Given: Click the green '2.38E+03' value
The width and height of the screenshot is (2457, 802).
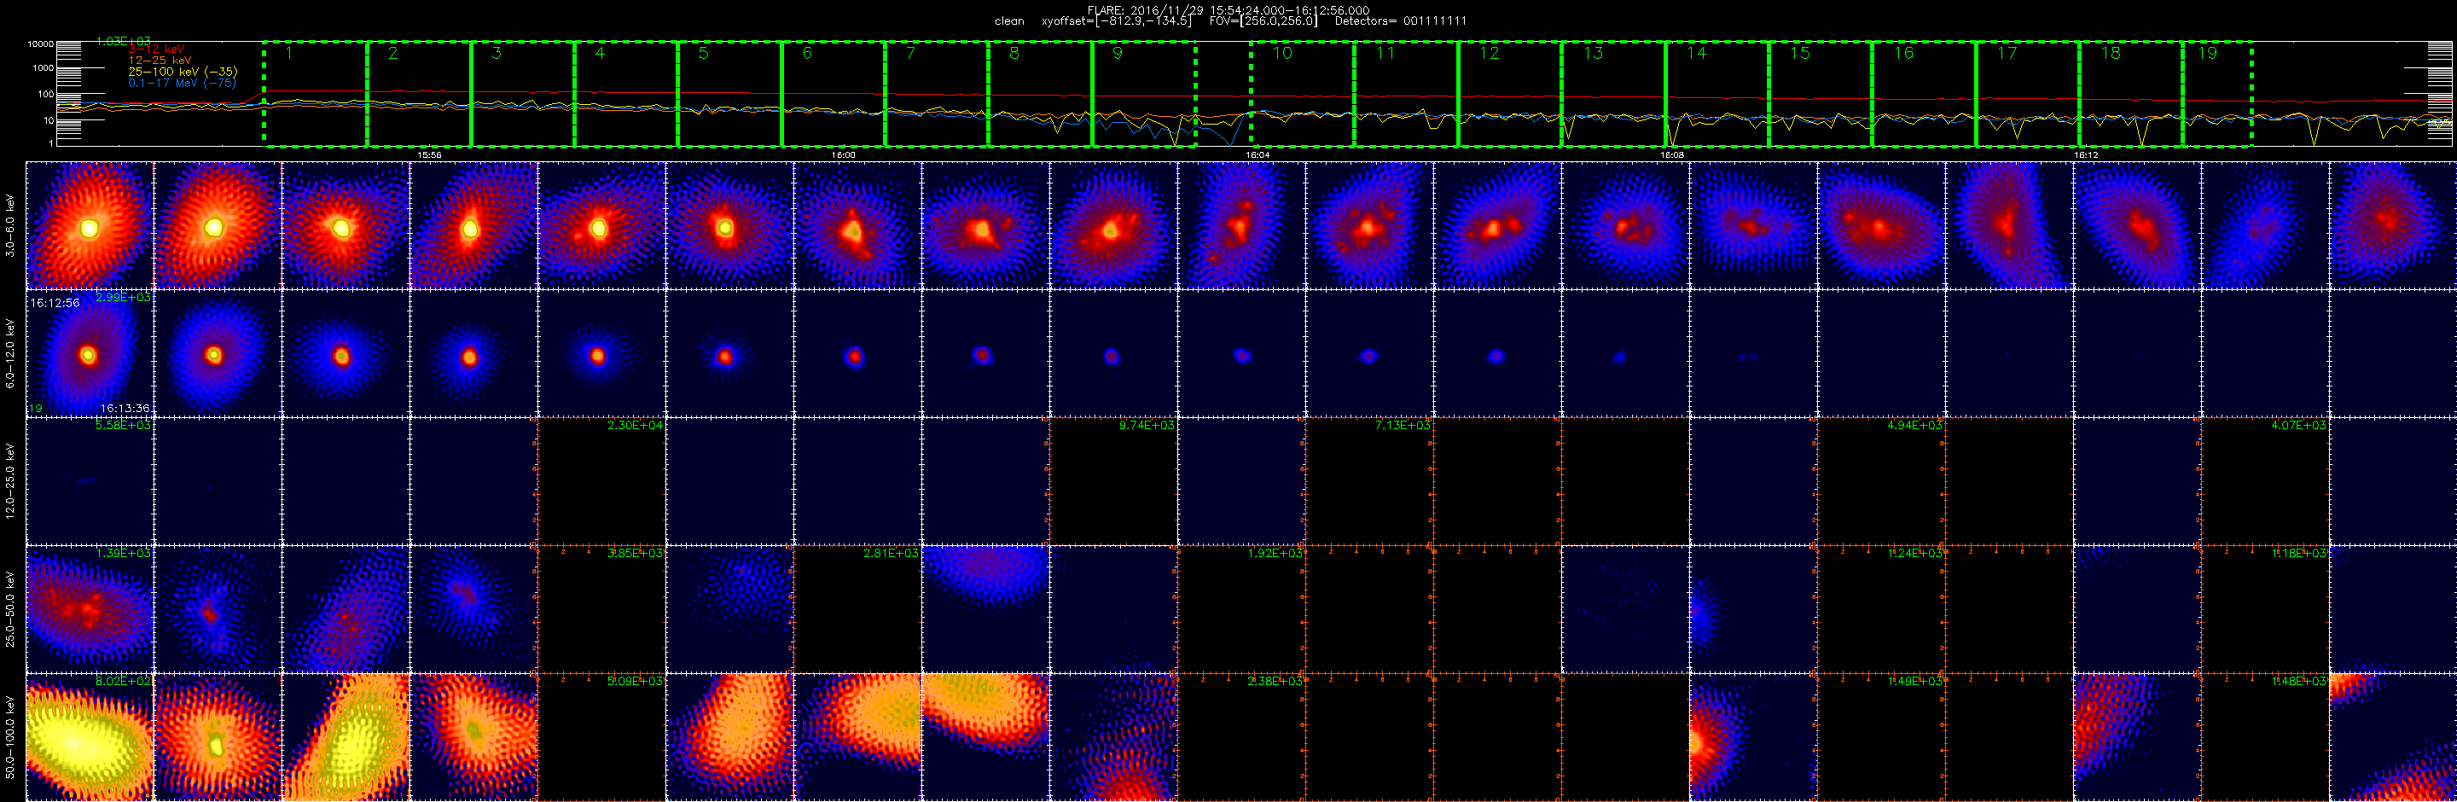Looking at the screenshot, I should pyautogui.click(x=1275, y=681).
